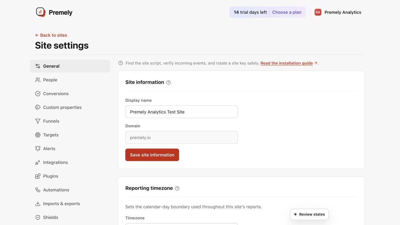Screen dimensions: 400x225
Task: Click Choose a plan link
Action: click(x=287, y=12)
